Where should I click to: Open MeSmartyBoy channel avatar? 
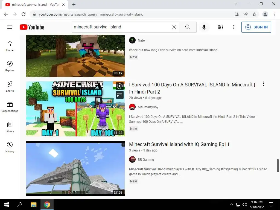pyautogui.click(x=132, y=107)
